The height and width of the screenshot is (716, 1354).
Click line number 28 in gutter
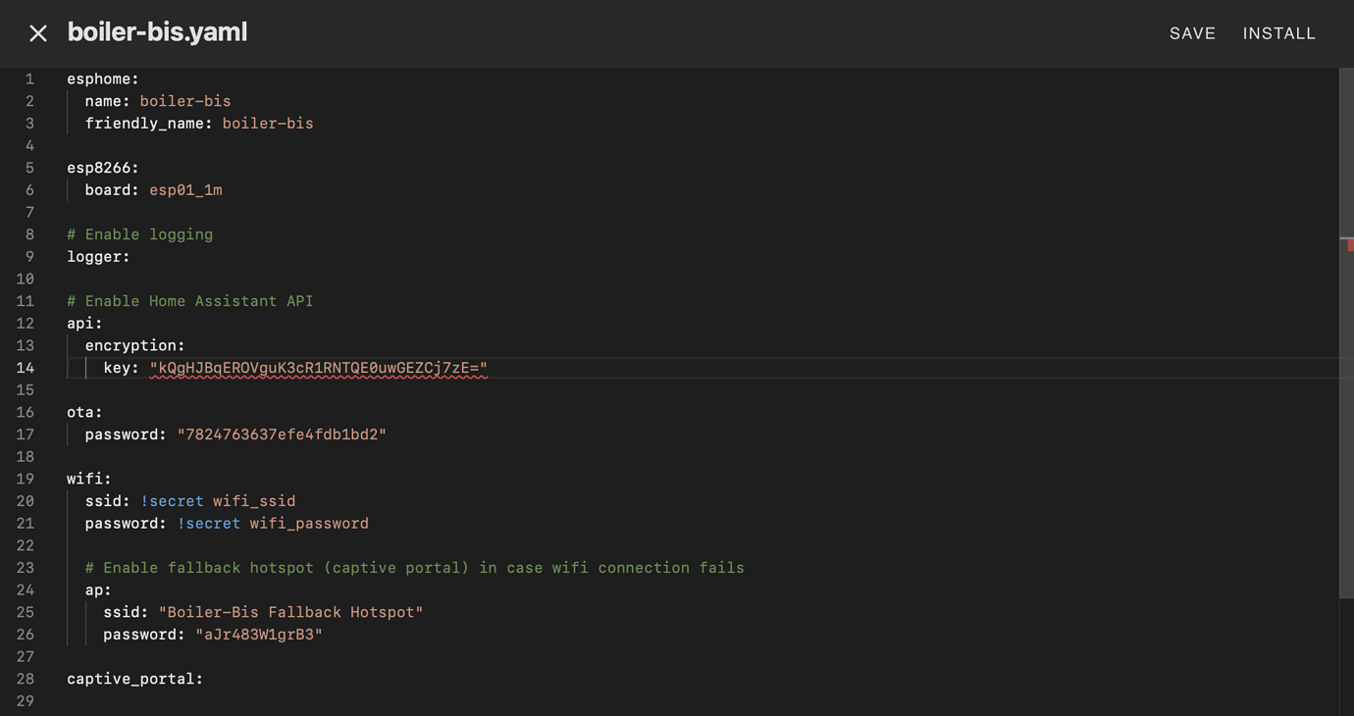[26, 679]
